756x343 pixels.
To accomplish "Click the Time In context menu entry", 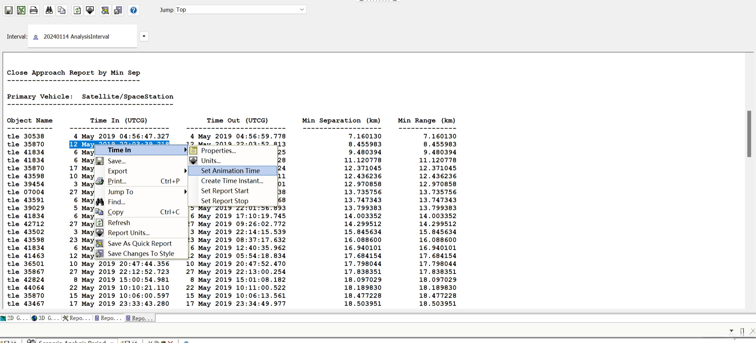I will coord(141,150).
